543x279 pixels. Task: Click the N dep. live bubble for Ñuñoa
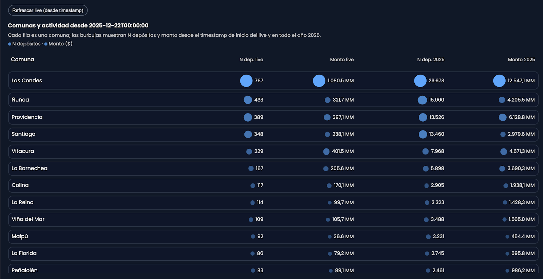pyautogui.click(x=248, y=100)
